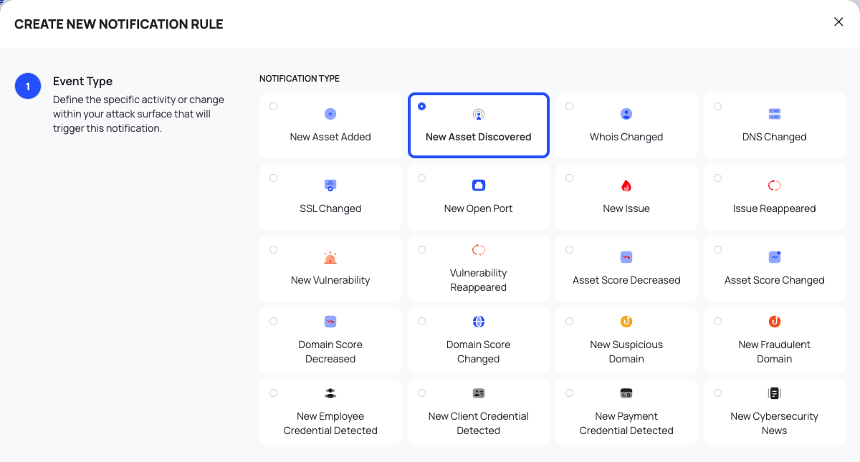The width and height of the screenshot is (860, 462).
Task: Click the Domain Score Decreased icon
Action: [x=330, y=322]
